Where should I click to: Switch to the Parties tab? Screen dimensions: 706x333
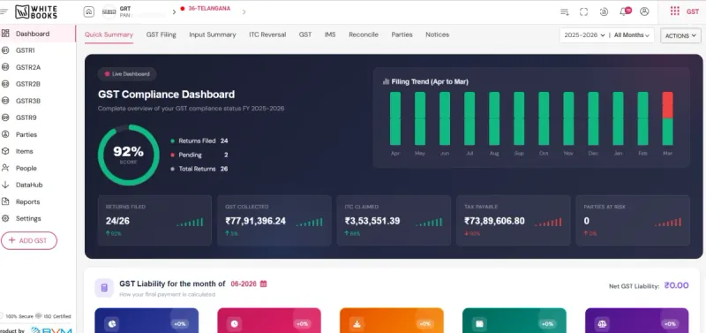coord(402,34)
